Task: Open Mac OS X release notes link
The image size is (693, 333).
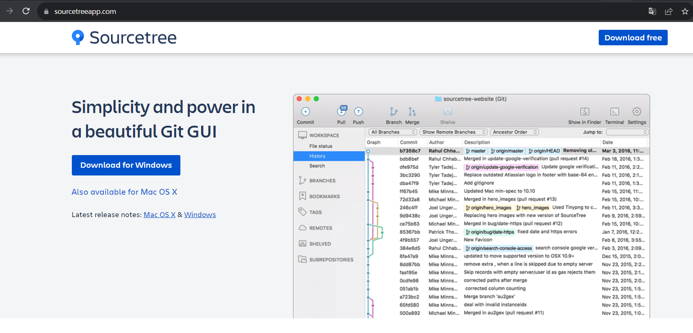Action: click(x=160, y=215)
